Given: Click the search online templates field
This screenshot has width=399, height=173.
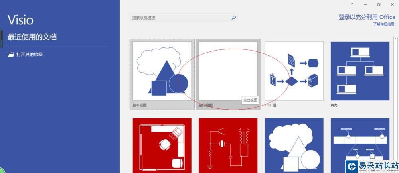Looking at the screenshot, I should [x=184, y=18].
